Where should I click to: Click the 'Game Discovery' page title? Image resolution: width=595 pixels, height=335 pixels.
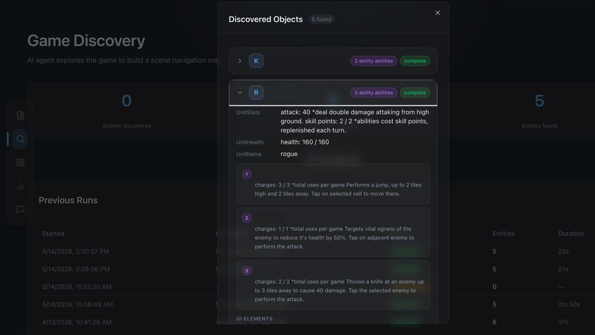[x=86, y=40]
